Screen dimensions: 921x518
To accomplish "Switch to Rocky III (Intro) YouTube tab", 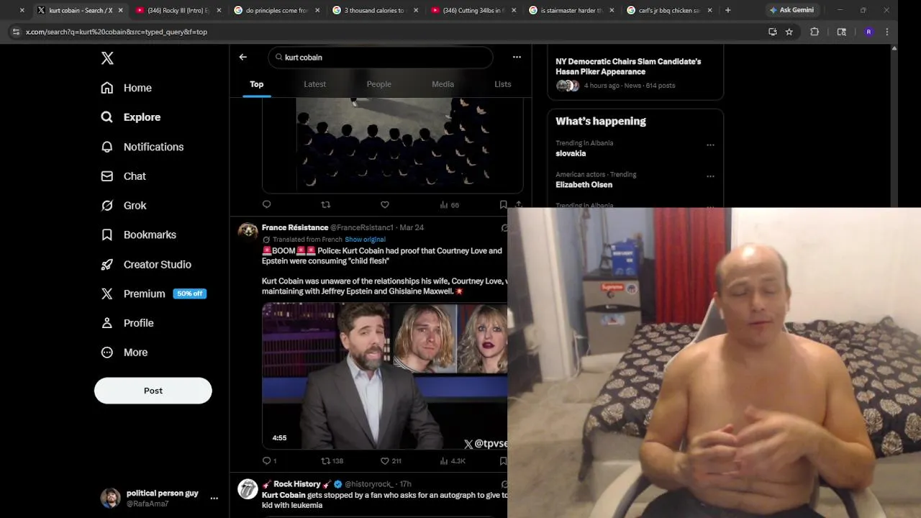I will click(178, 10).
